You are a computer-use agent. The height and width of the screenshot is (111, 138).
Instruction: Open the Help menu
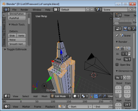pyautogui.click(x=48, y=10)
